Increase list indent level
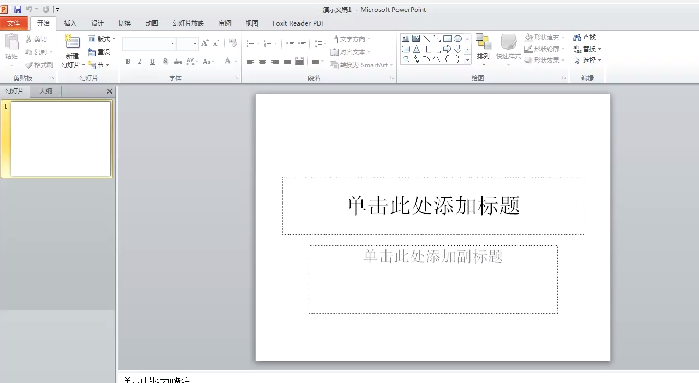 pos(302,44)
